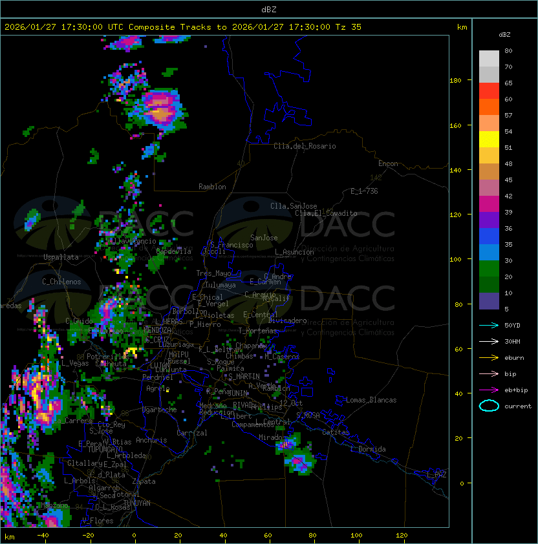Click the Potrerillos label
538x544 pixels.
point(108,357)
